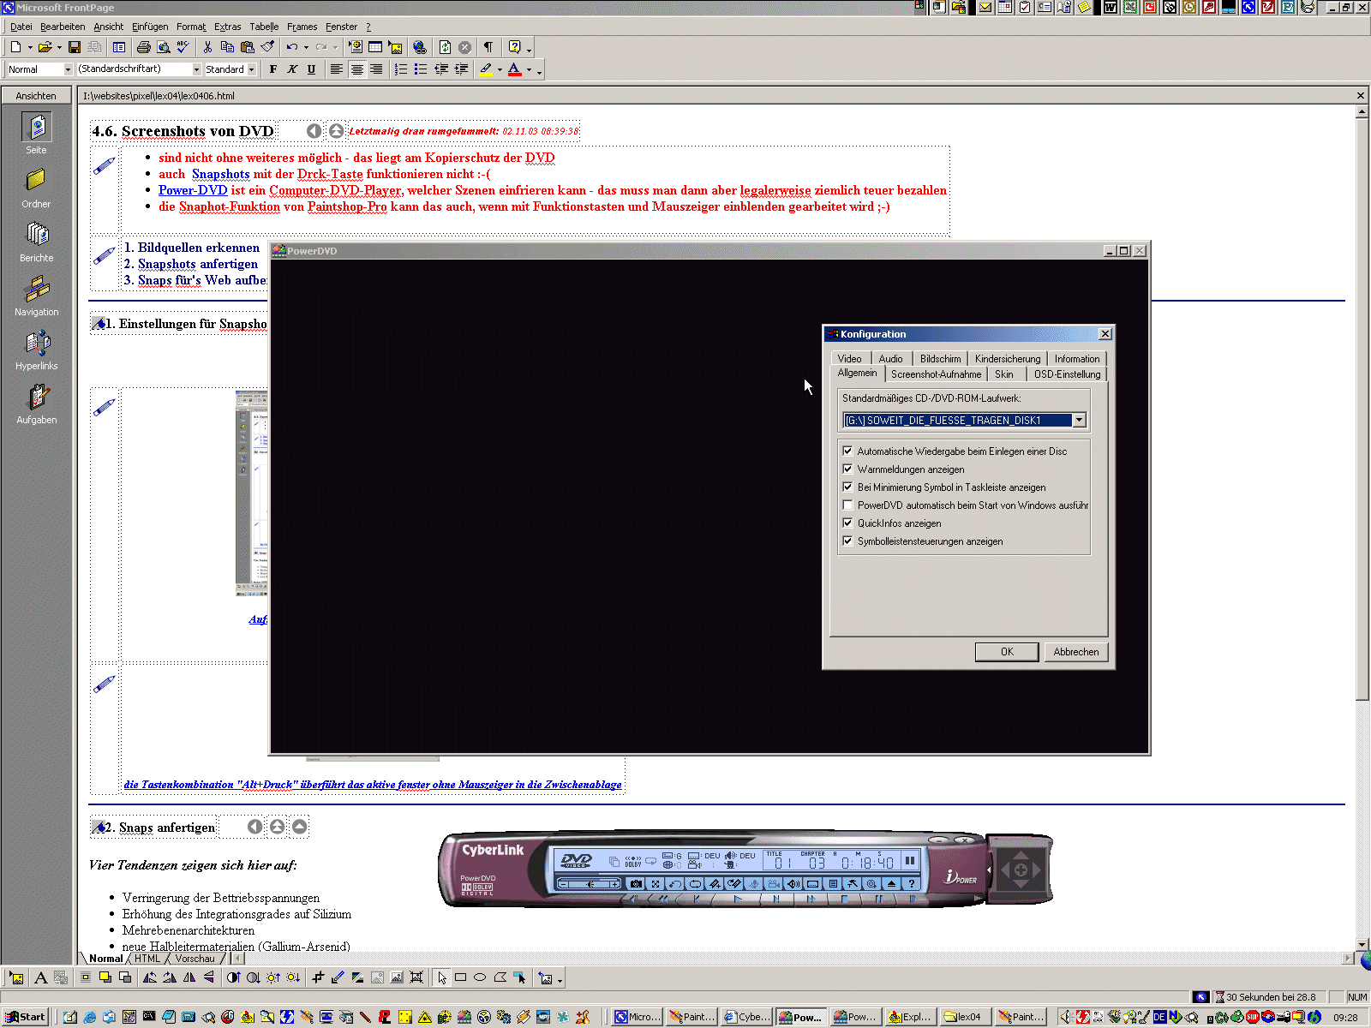The height and width of the screenshot is (1028, 1371).
Task: Click the New Page icon in FrontPage toolbar
Action: pos(15,47)
